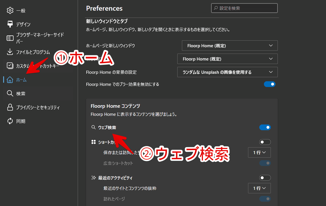Viewport: 326px width, 206px height.
Task: Click the 最近のサイトとコンテンツの抜粋 label
Action: point(130,188)
